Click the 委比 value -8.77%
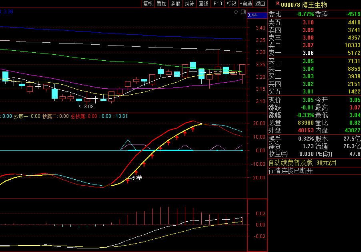The image size is (361, 252). click(x=305, y=14)
